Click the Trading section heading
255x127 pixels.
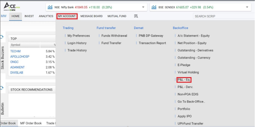68,28
